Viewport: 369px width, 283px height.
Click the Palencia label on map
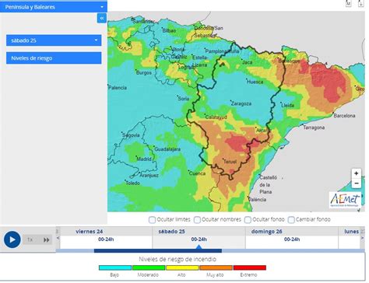click(x=118, y=88)
